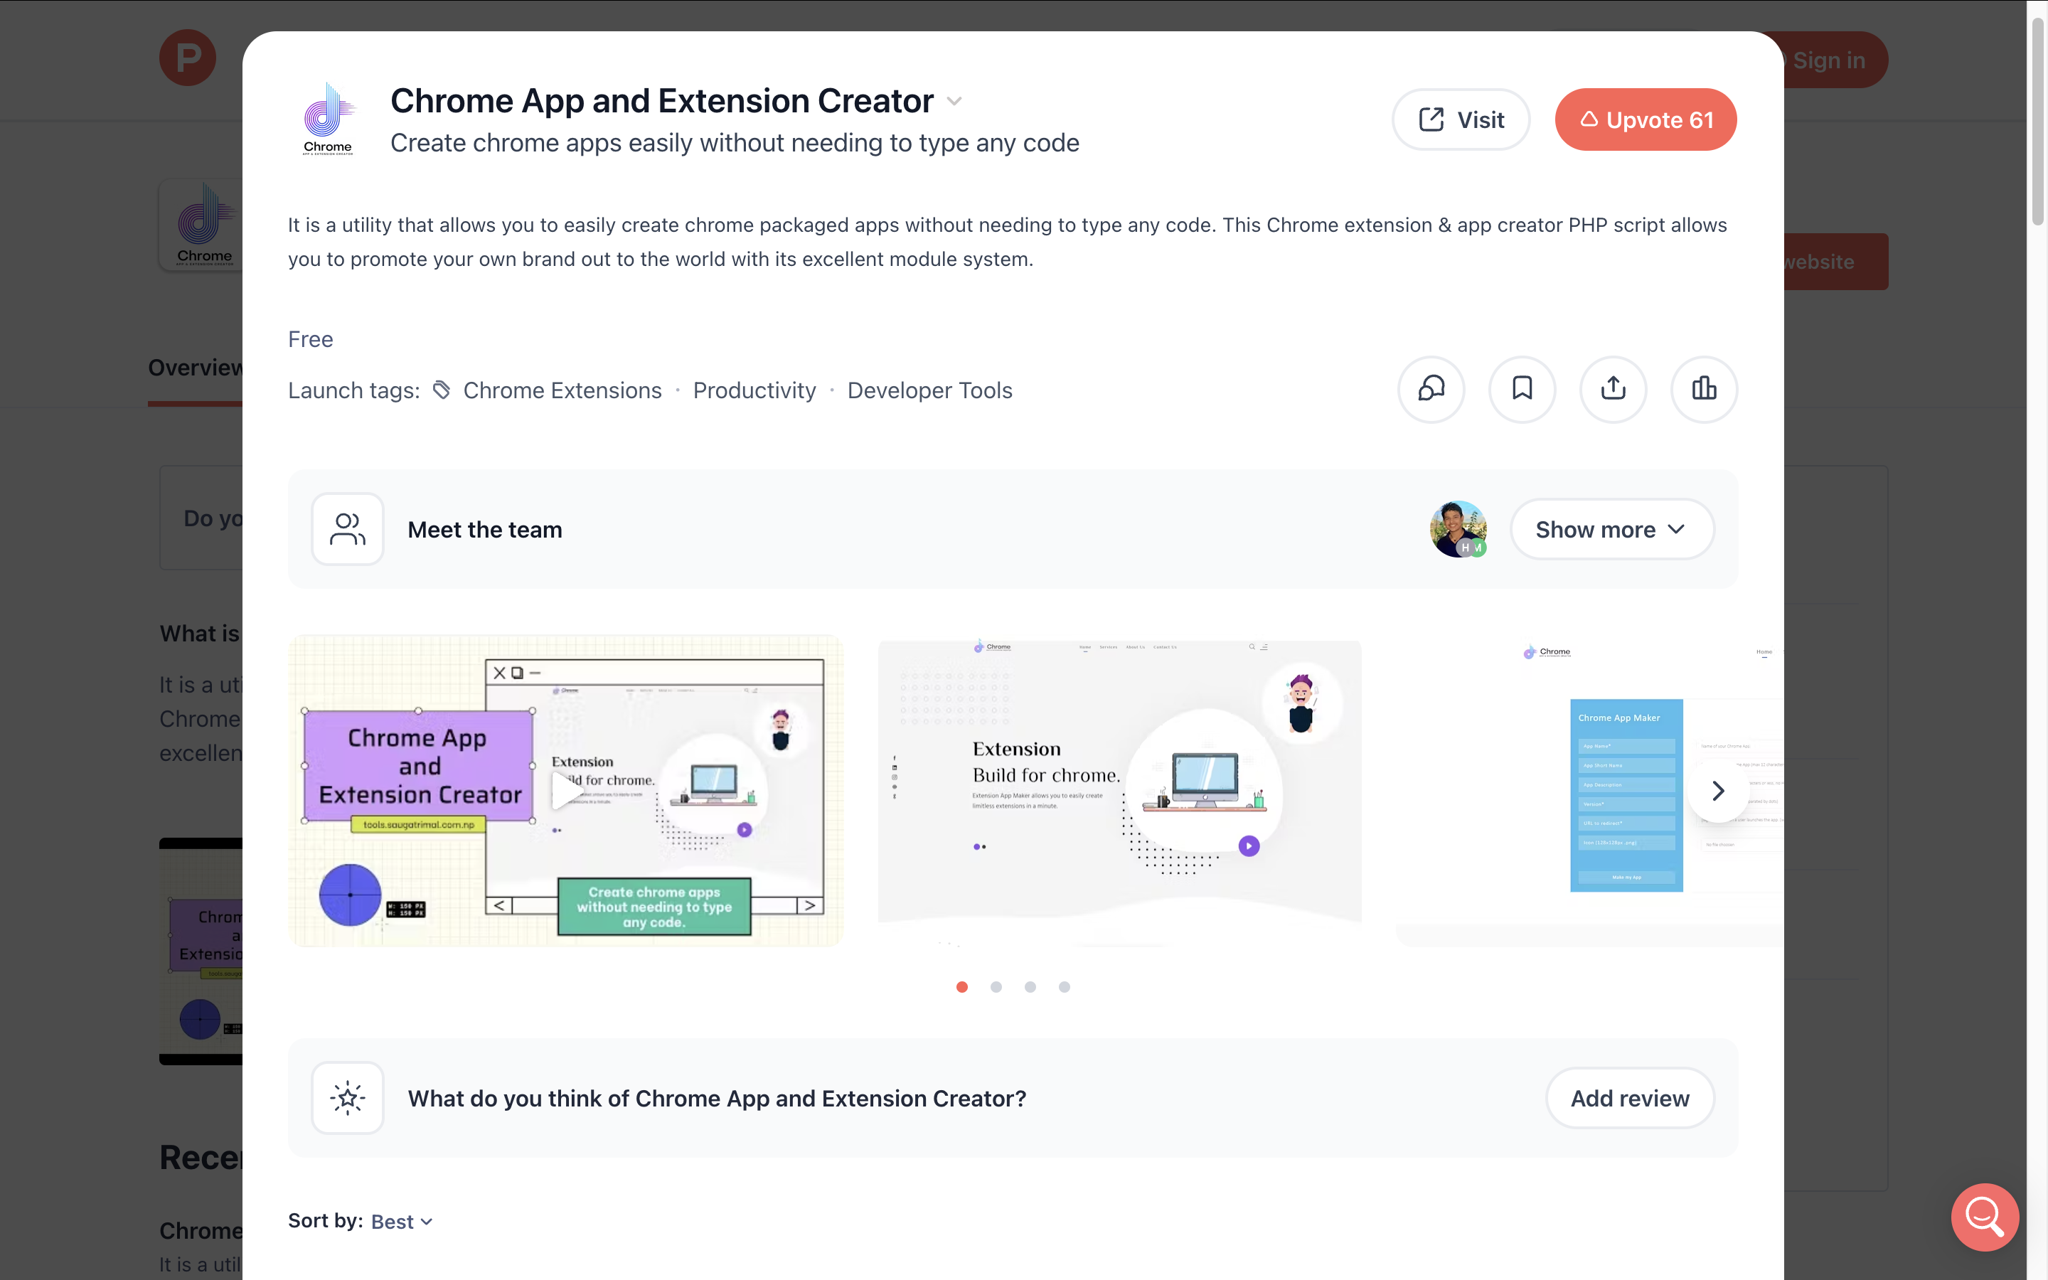
Task: Click the website button behind the modal
Action: click(1835, 262)
